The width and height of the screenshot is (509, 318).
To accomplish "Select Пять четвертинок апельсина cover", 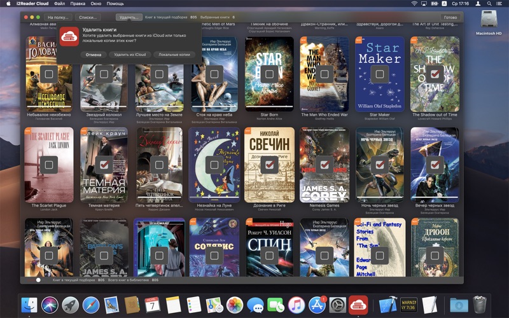I will click(159, 165).
